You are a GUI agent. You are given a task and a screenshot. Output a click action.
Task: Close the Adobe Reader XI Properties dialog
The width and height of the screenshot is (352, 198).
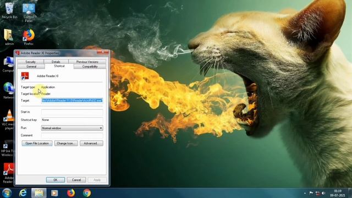click(103, 52)
